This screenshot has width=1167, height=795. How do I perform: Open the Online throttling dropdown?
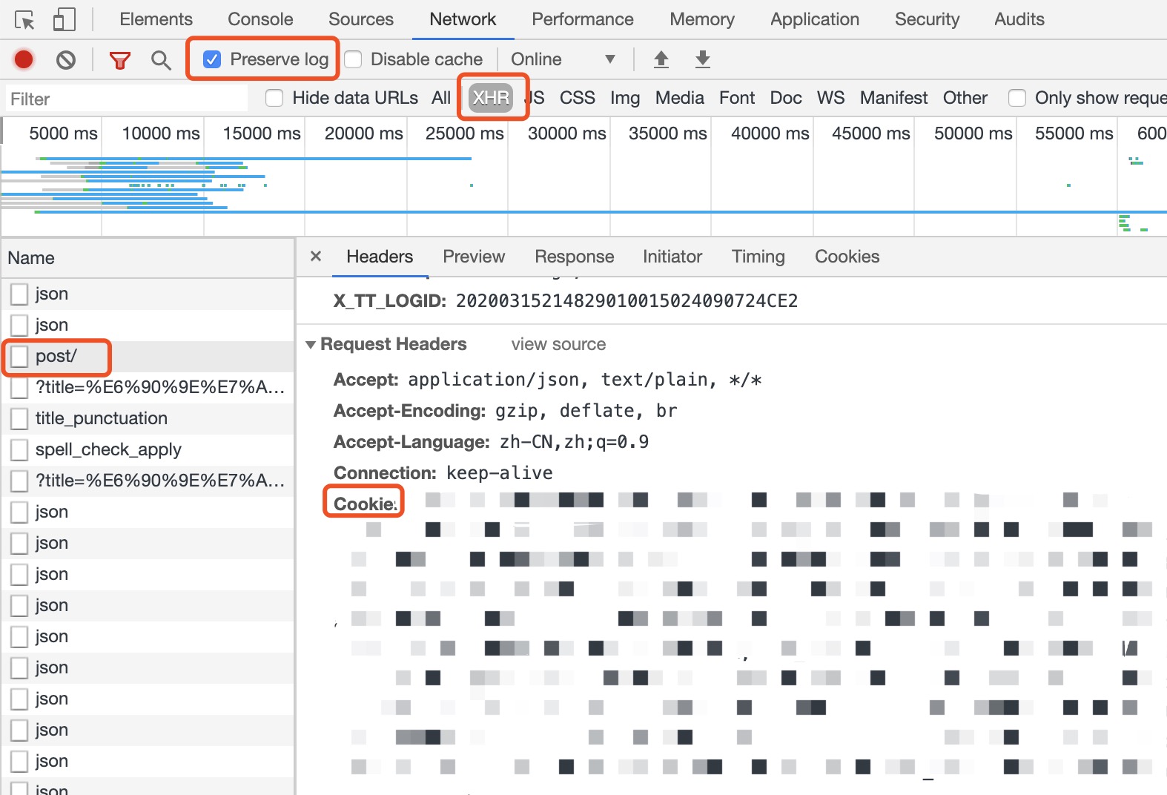(563, 59)
